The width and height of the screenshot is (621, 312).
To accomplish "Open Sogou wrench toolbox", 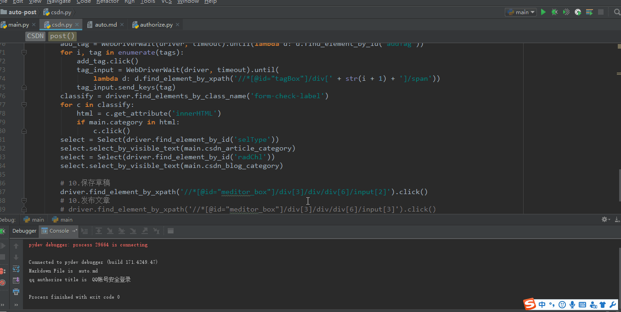I will 612,305.
